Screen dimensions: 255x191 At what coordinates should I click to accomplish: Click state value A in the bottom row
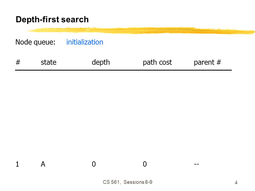(x=43, y=164)
